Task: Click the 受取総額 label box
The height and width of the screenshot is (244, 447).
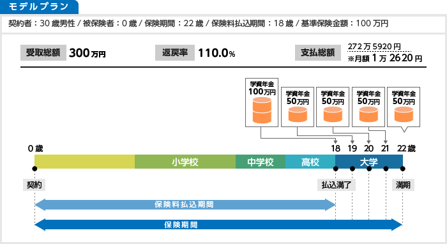Action: [43, 53]
